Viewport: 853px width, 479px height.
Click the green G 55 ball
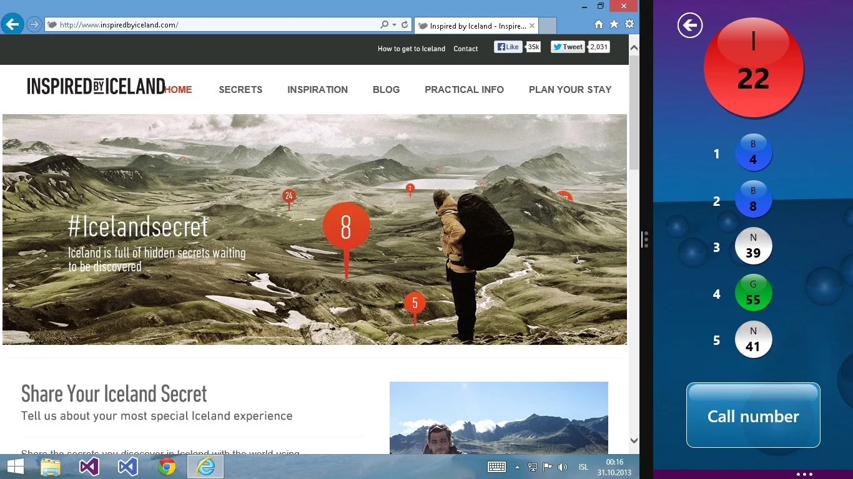[753, 293]
